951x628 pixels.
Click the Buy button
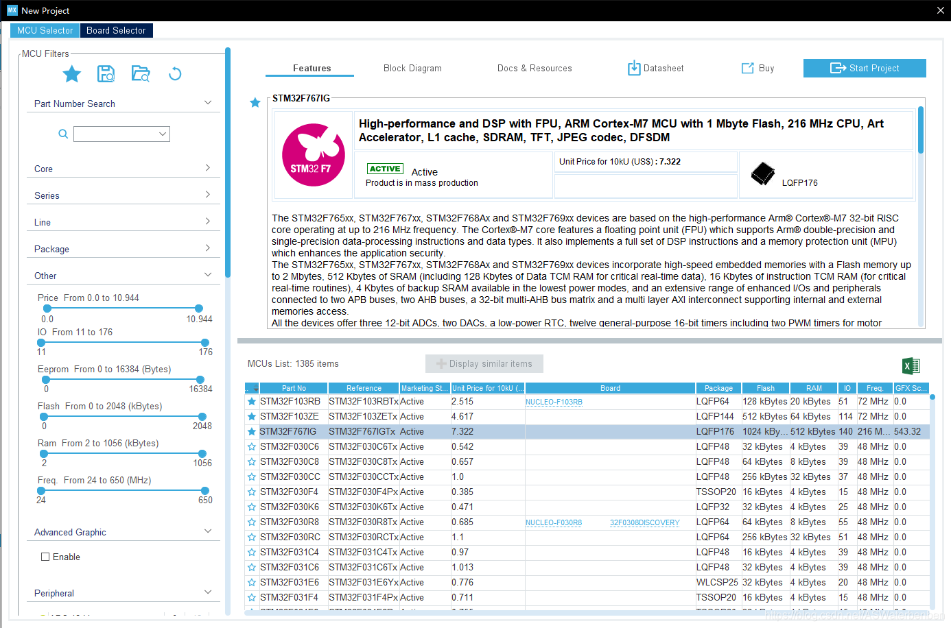(758, 69)
